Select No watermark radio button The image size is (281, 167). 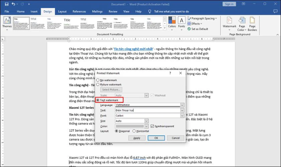pyautogui.click(x=98, y=80)
